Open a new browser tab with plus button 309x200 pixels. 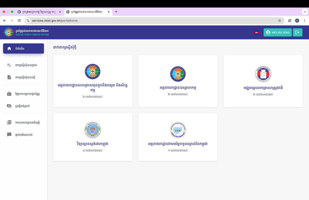tap(116, 12)
